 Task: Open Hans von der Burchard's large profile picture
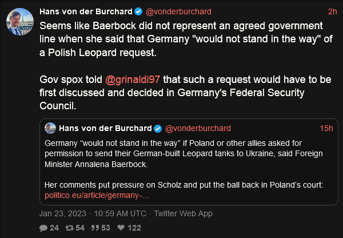[x=20, y=22]
